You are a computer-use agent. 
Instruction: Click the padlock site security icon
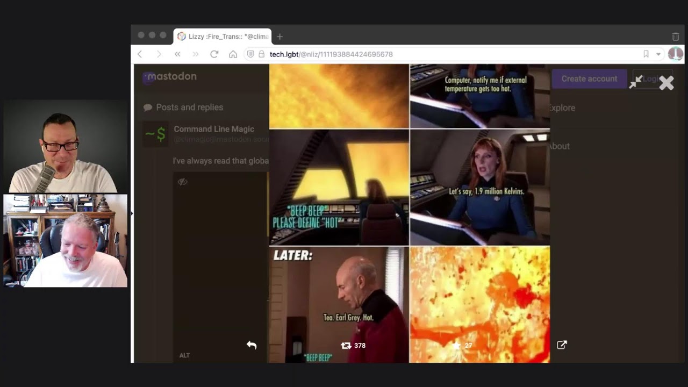click(261, 54)
